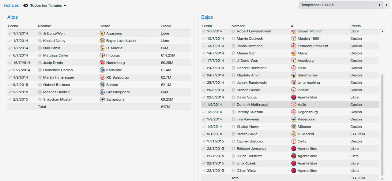
Task: Open the Fichajes tab
Action: pos(11,6)
